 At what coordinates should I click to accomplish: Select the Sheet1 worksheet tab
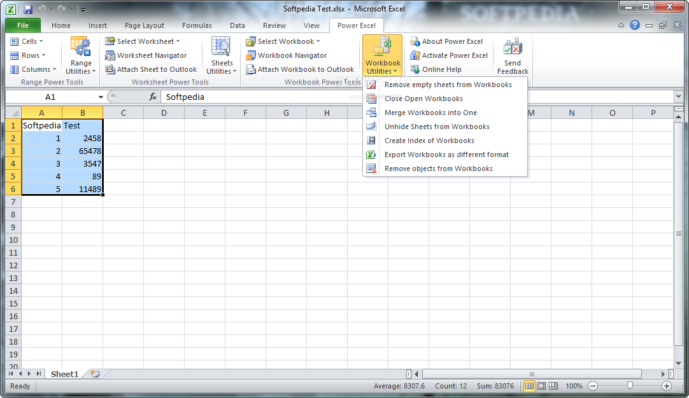pos(64,374)
